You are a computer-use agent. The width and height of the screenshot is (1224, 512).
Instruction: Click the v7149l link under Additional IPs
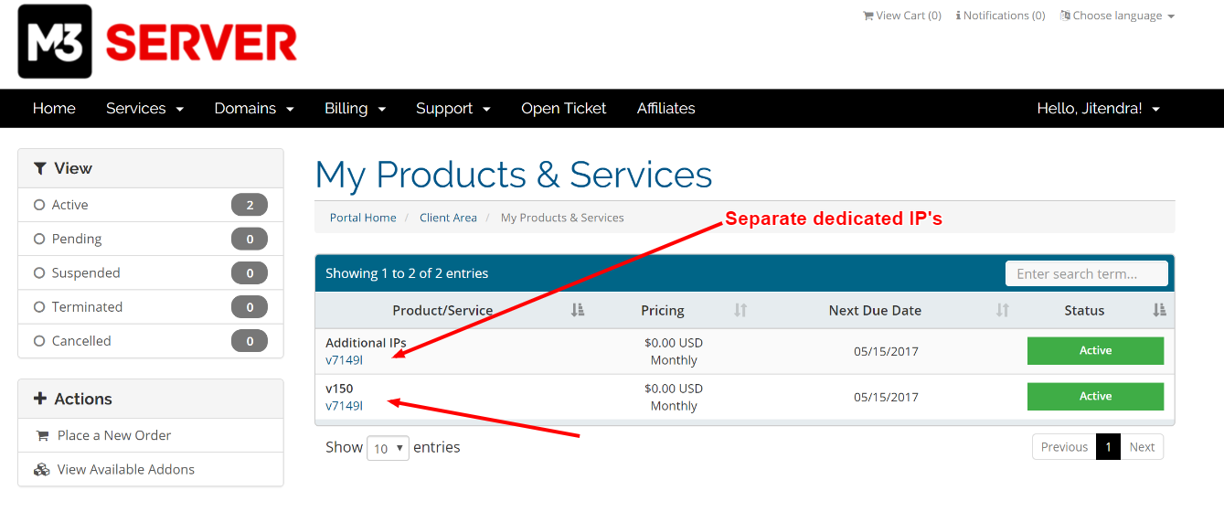coord(344,360)
